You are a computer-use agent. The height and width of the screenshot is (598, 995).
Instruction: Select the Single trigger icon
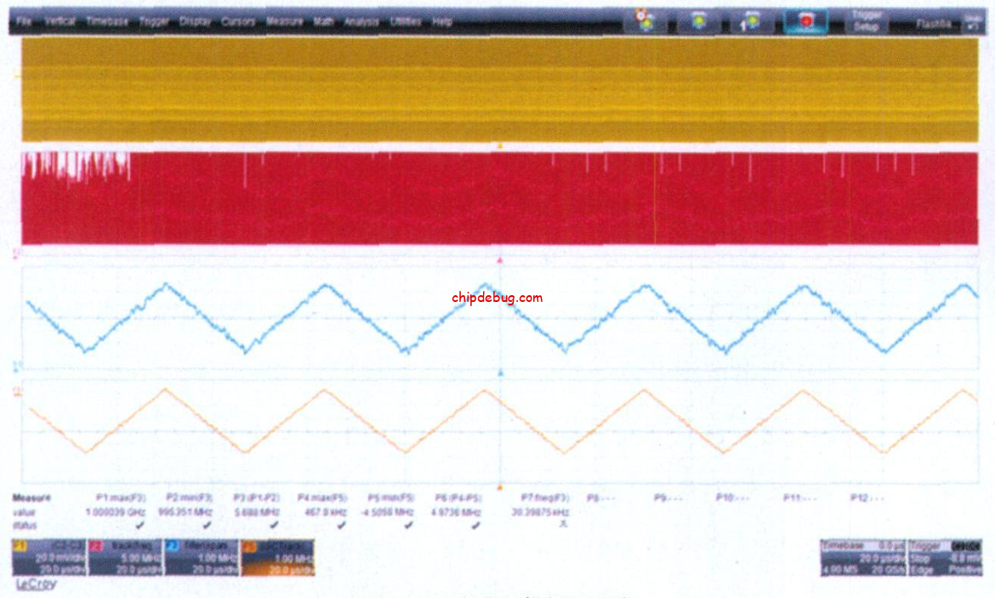tap(751, 21)
